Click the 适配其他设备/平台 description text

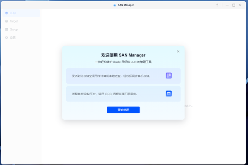[105, 94]
